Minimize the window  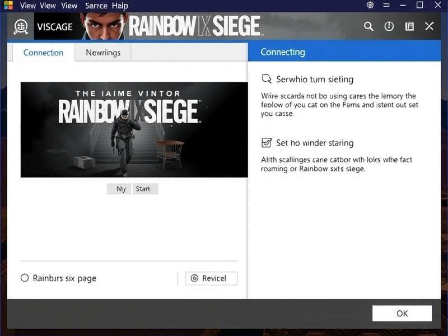[x=403, y=5]
